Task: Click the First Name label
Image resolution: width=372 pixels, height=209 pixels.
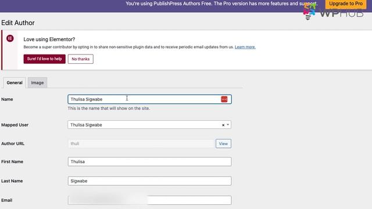Action: coord(12,161)
